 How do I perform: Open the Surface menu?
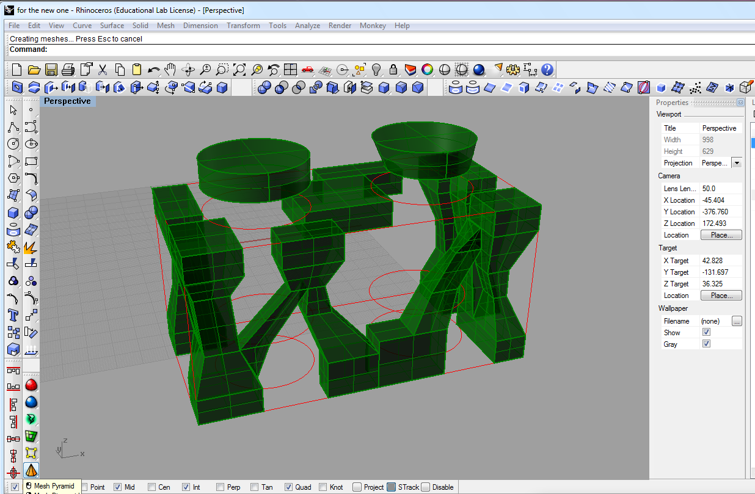(x=112, y=26)
